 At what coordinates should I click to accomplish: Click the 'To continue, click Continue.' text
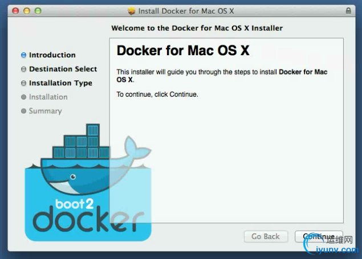157,94
